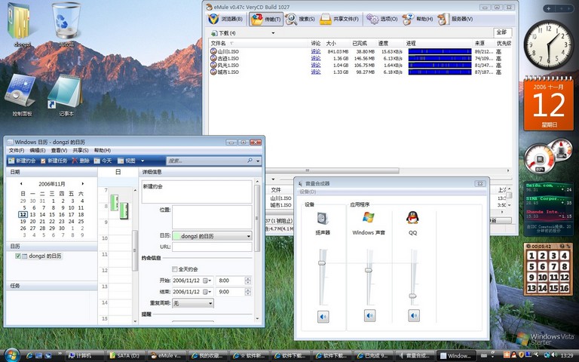The image size is (579, 362).
Task: Open eMule 浏览器 toolbar button
Action: [x=226, y=19]
